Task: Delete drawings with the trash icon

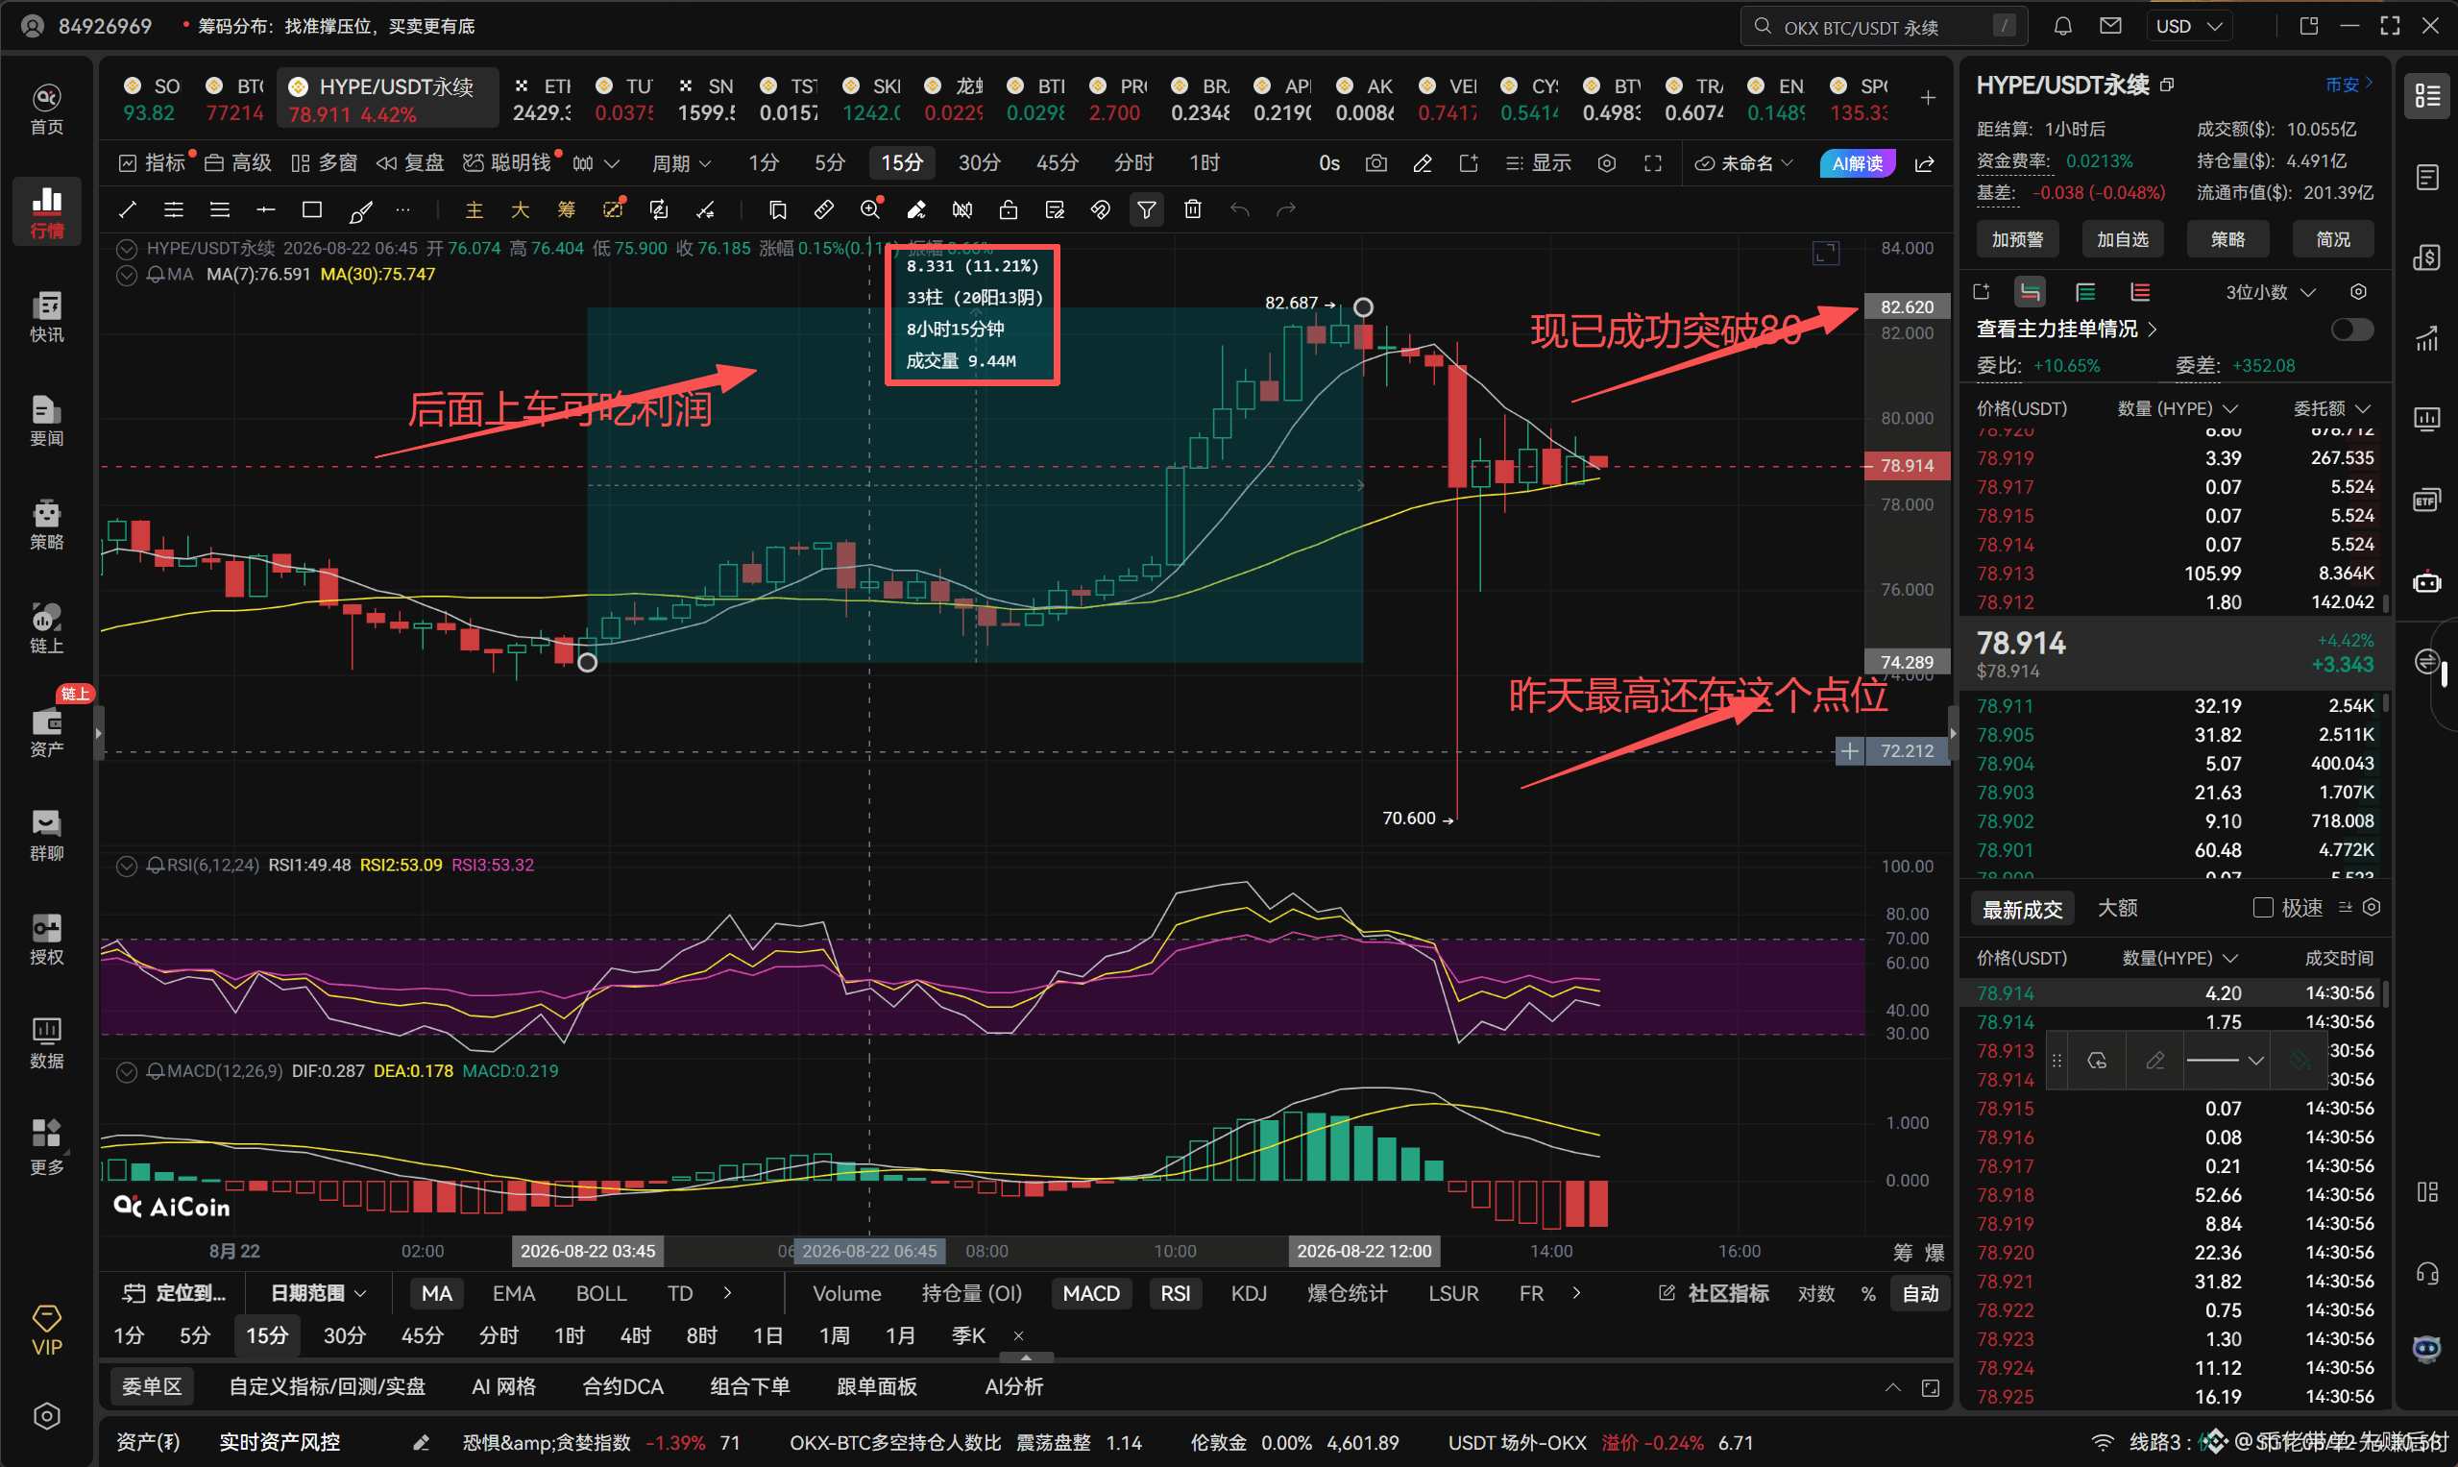Action: (x=1193, y=209)
